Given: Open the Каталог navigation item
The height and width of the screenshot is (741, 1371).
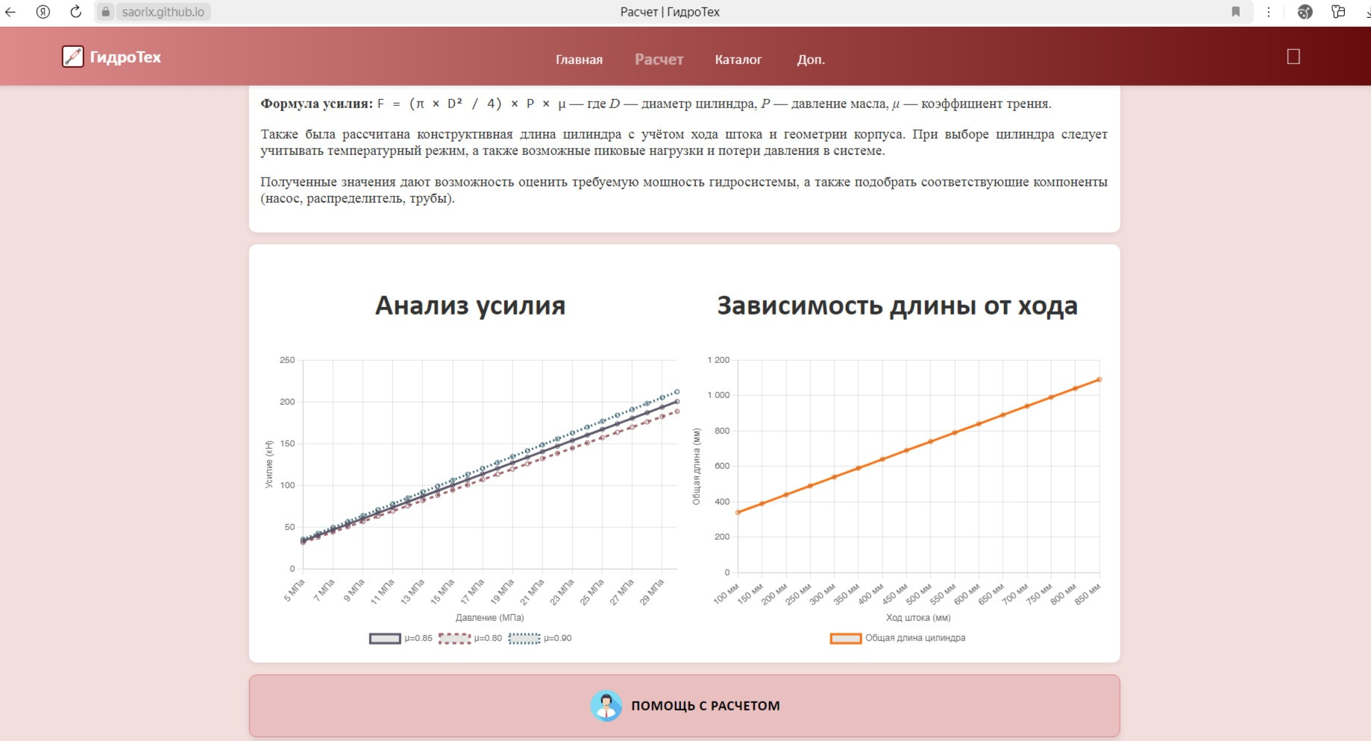Looking at the screenshot, I should tap(738, 60).
